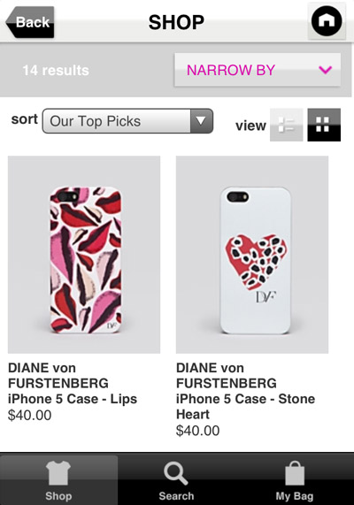Click the t-shirt icon in bottom bar
This screenshot has height=505, width=354.
pos(58,473)
